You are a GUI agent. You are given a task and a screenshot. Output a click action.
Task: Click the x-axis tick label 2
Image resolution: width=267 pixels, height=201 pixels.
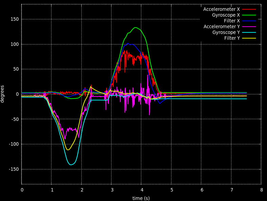pyautogui.click(x=82, y=190)
